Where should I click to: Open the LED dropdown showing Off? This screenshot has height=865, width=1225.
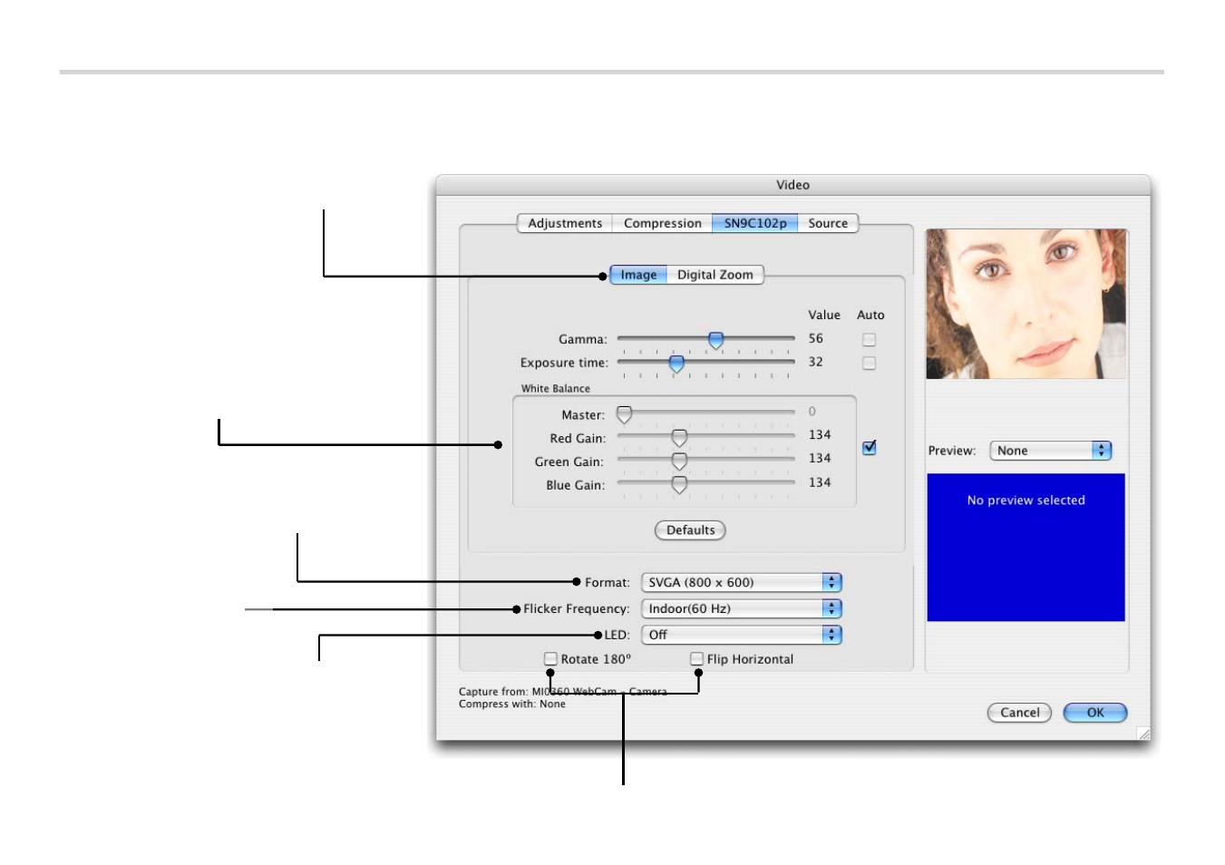pyautogui.click(x=742, y=635)
